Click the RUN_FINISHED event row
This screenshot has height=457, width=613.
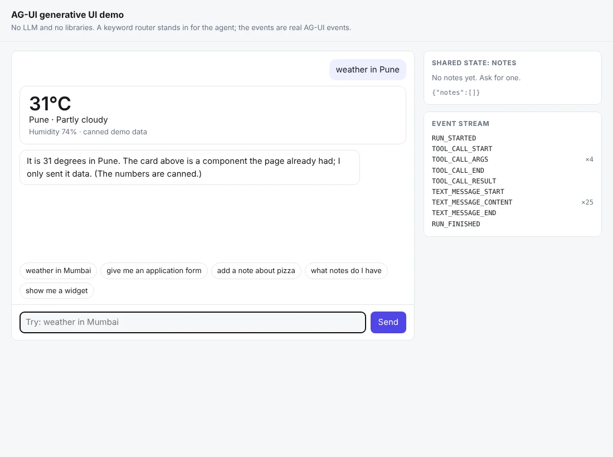point(513,224)
